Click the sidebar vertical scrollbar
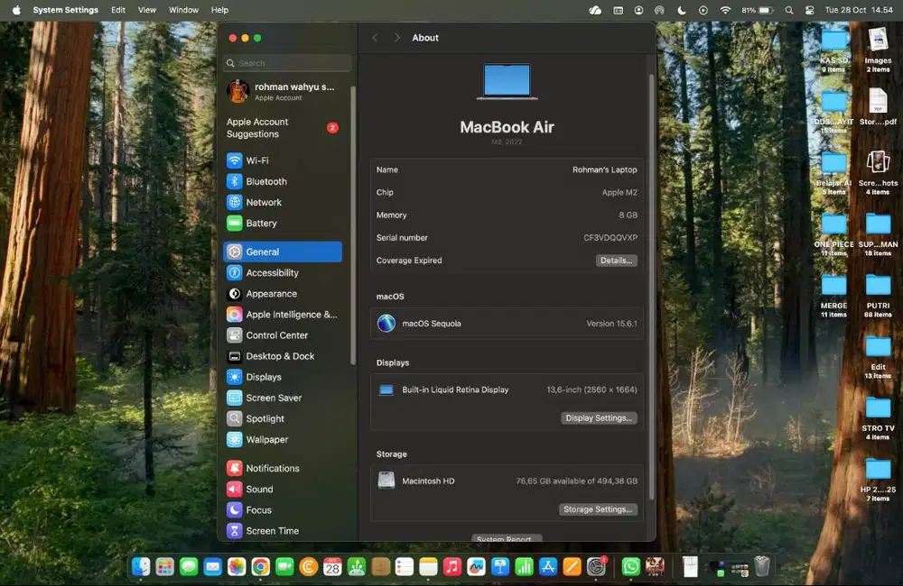 click(353, 224)
